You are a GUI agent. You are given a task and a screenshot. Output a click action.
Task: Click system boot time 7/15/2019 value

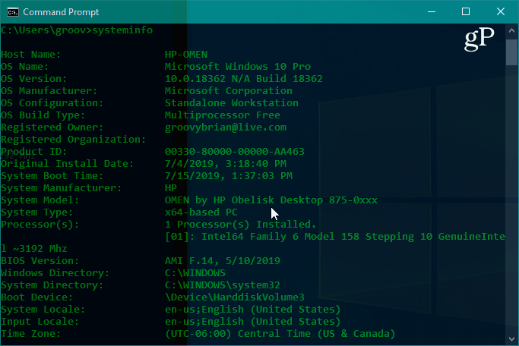pos(229,176)
